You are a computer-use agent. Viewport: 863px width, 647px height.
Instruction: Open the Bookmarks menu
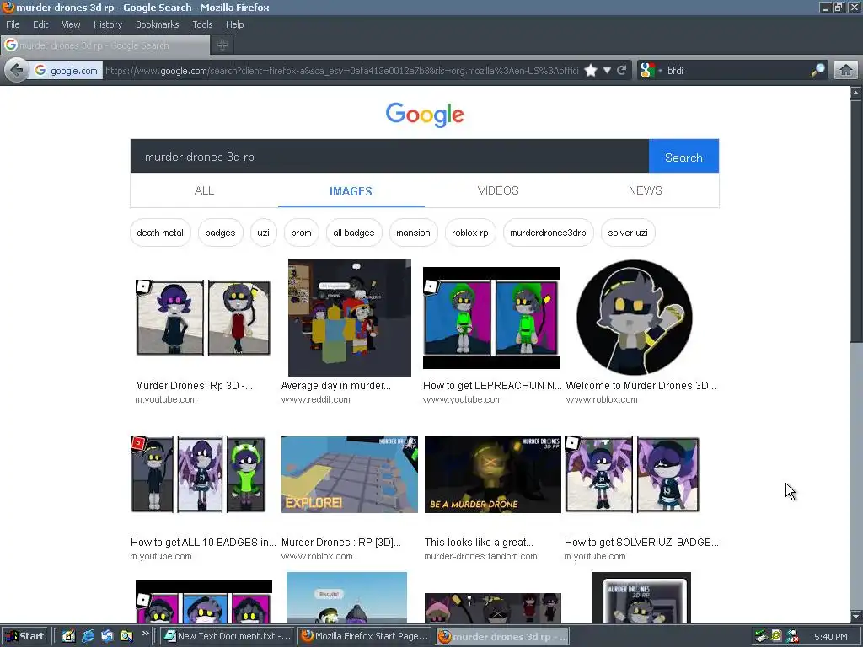pos(157,24)
